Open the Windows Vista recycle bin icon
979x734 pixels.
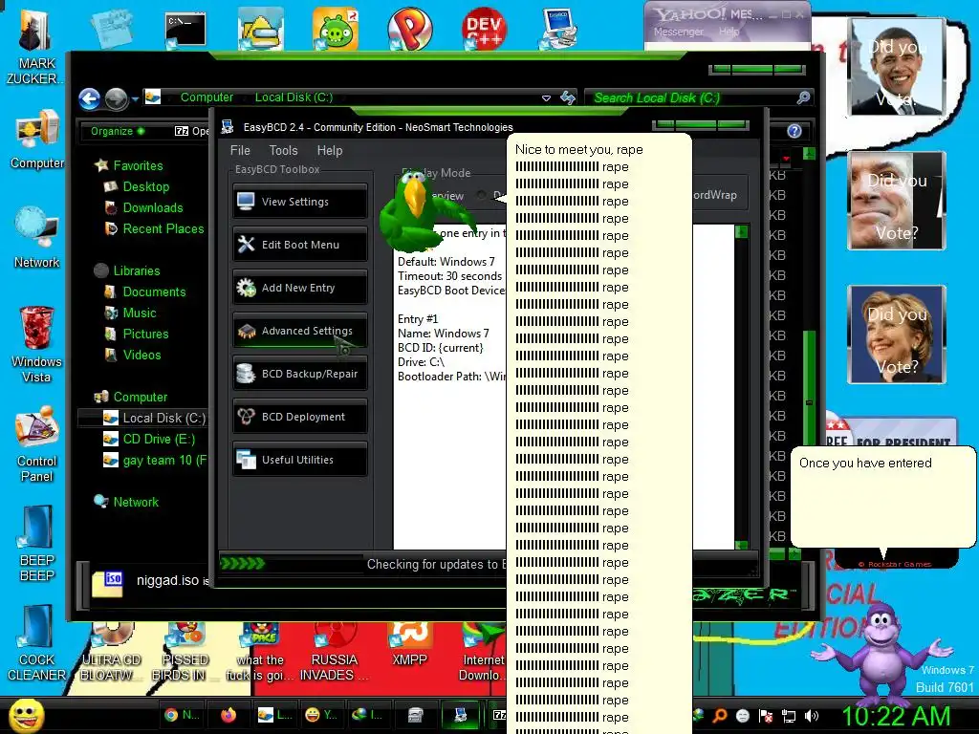point(36,344)
